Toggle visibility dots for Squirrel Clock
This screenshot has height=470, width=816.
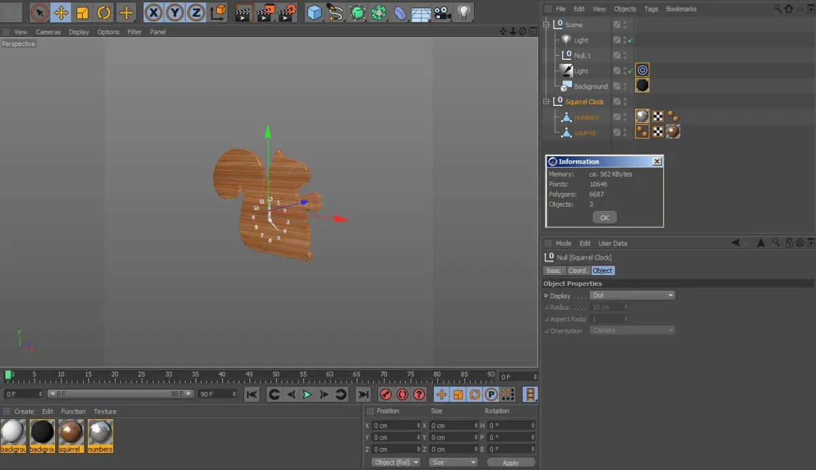point(625,102)
